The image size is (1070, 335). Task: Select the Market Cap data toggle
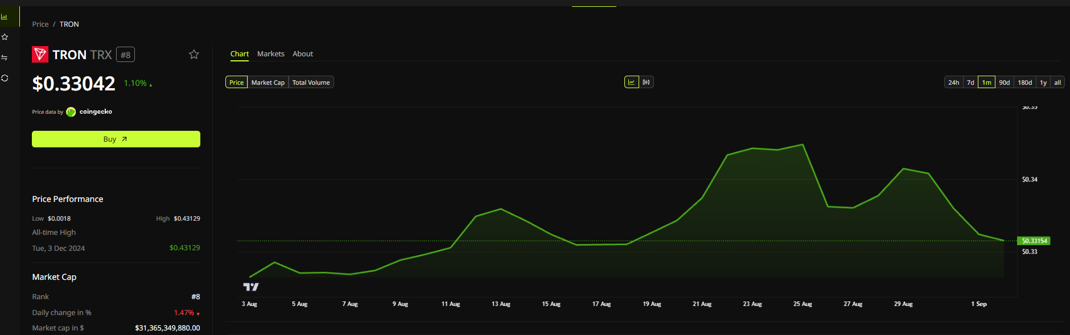pyautogui.click(x=268, y=82)
